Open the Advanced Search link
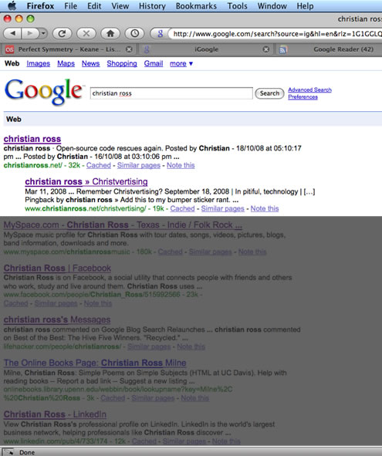382x456 pixels. 310,90
